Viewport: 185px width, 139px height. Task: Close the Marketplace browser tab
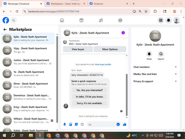coord(84,4)
